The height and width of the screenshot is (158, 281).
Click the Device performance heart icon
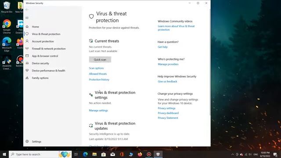coord(27,70)
